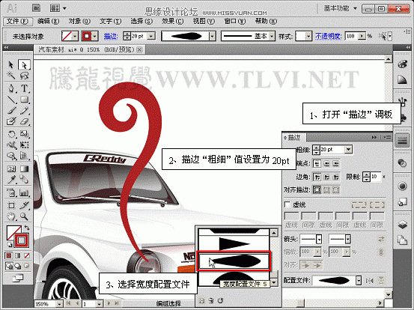
Task: Open profile dropdown in Stroke panel
Action: 359,281
